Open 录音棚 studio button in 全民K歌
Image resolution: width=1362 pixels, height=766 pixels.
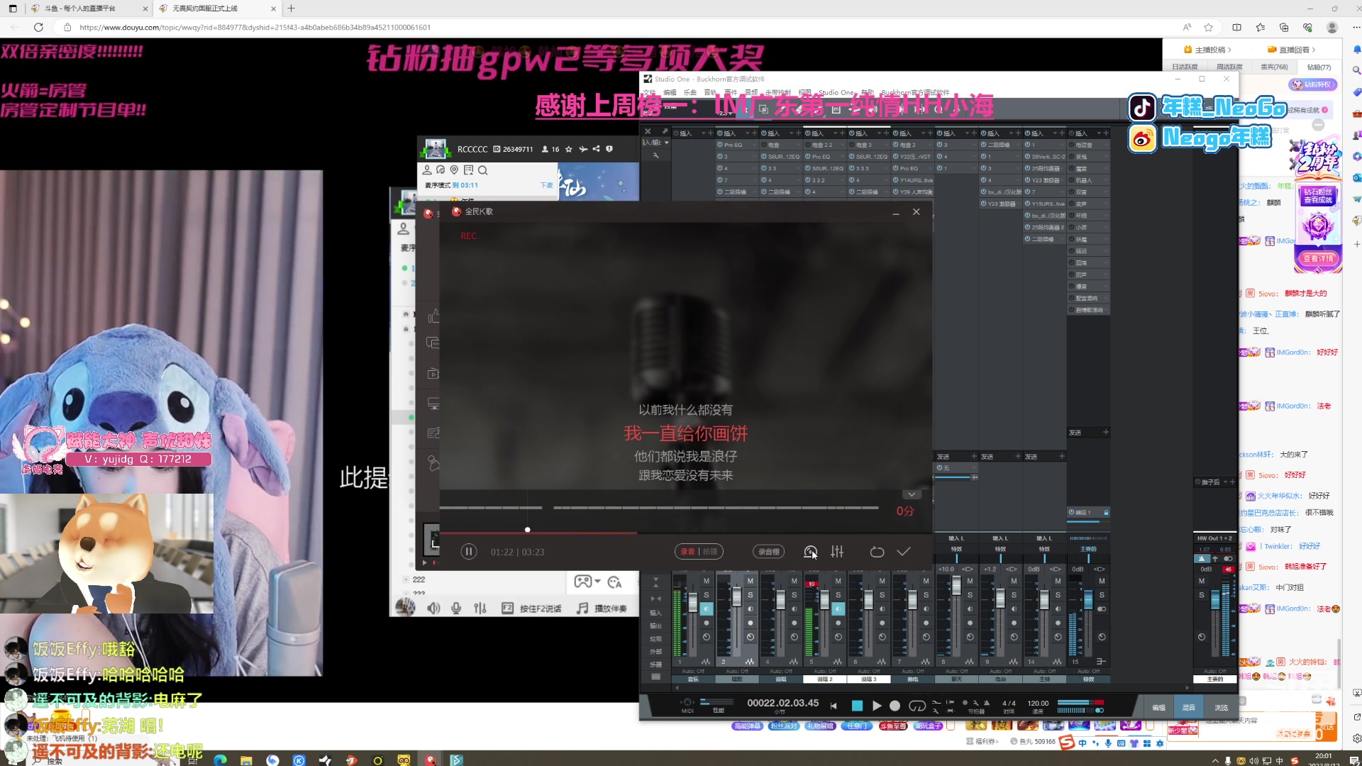click(768, 552)
